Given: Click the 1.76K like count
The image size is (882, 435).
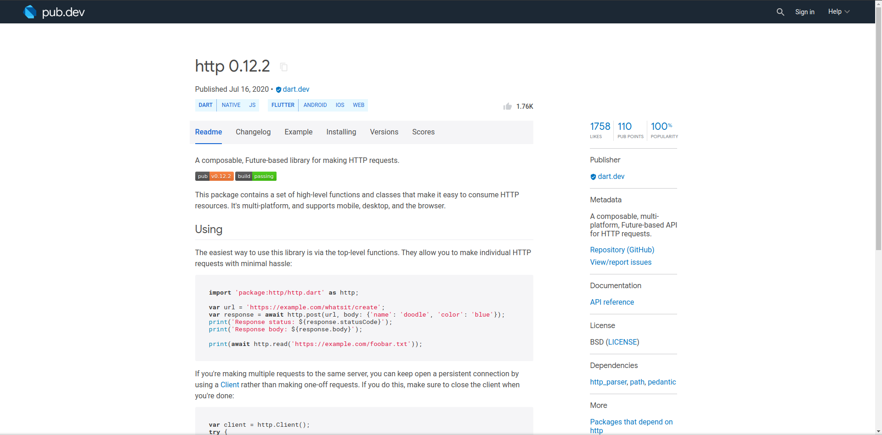Looking at the screenshot, I should click(x=525, y=106).
